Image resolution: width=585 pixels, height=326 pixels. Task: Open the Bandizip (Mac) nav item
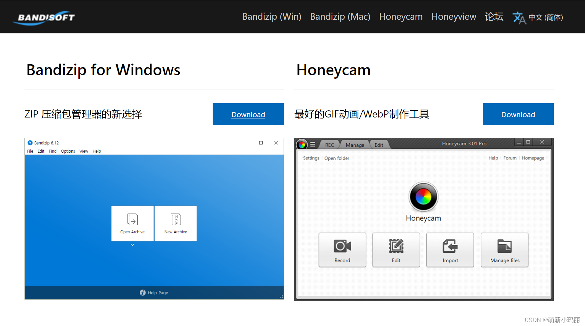(340, 17)
